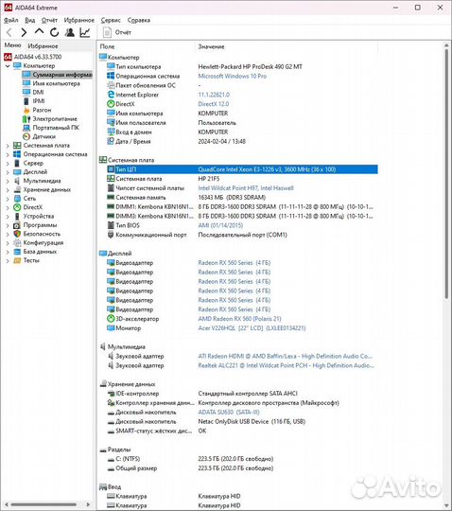Open the Файл menu
Screen dimensions: 452x511
10,20
